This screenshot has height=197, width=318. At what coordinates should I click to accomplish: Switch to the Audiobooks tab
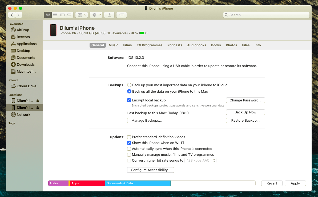point(196,45)
